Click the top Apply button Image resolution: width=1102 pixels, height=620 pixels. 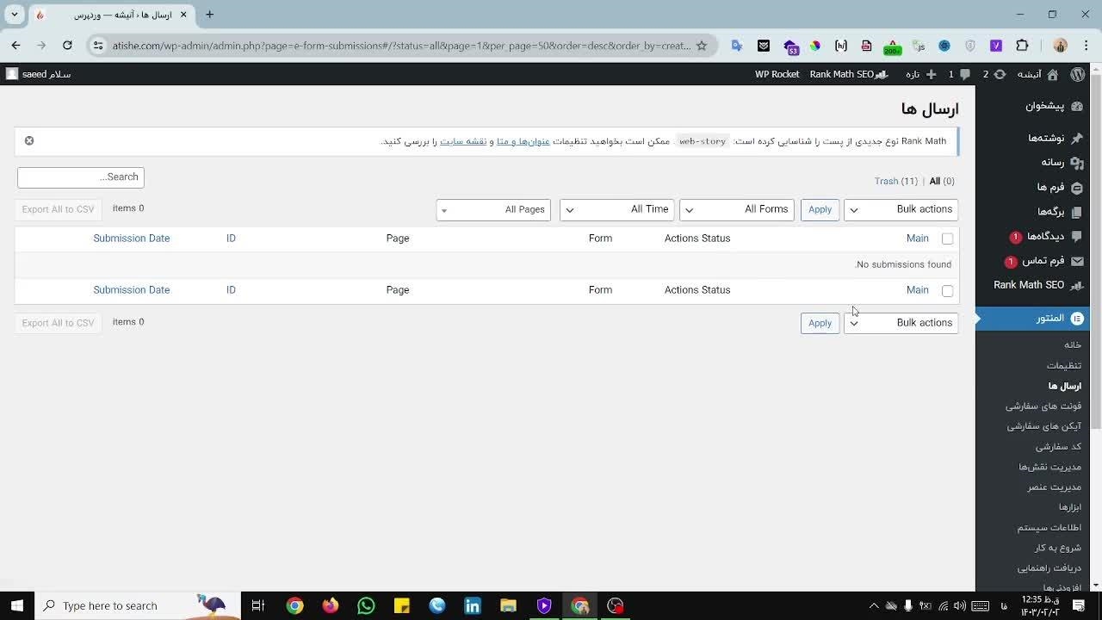820,209
